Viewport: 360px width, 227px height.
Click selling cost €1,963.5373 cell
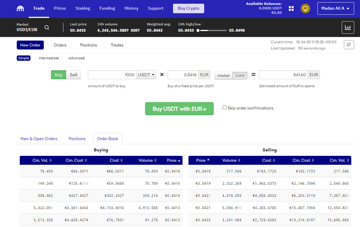click(264, 183)
